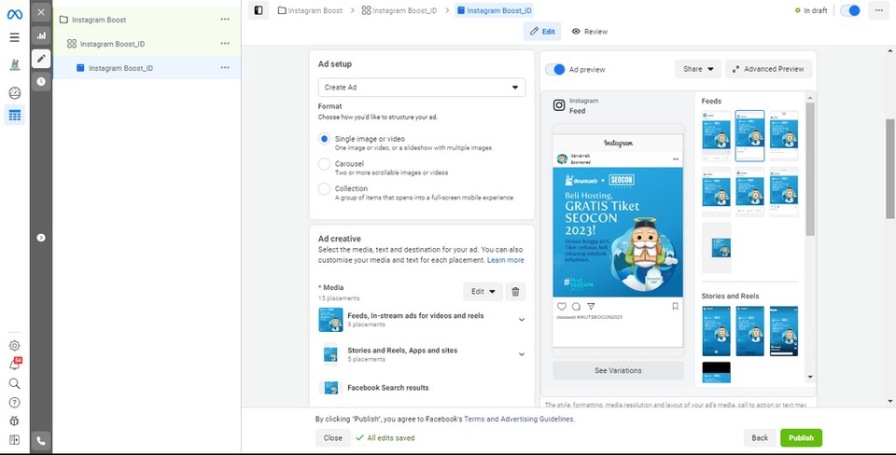Switch to the Edit tab
Viewport: 896px width, 455px height.
point(542,32)
